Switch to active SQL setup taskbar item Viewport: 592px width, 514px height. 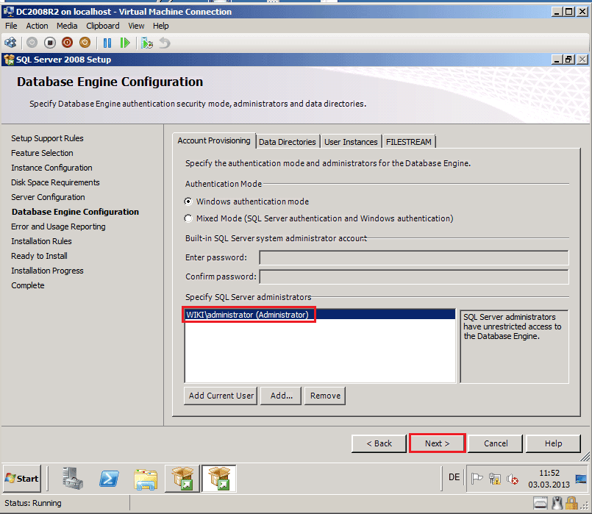click(x=219, y=478)
